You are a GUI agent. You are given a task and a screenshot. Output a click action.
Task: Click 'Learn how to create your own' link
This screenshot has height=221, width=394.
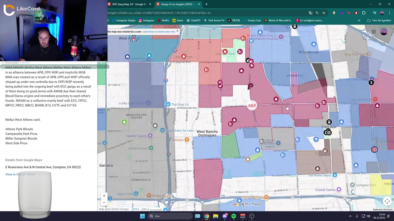coord(159,32)
